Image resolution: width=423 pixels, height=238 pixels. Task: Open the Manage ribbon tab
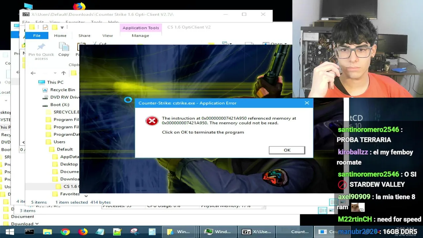pyautogui.click(x=140, y=35)
